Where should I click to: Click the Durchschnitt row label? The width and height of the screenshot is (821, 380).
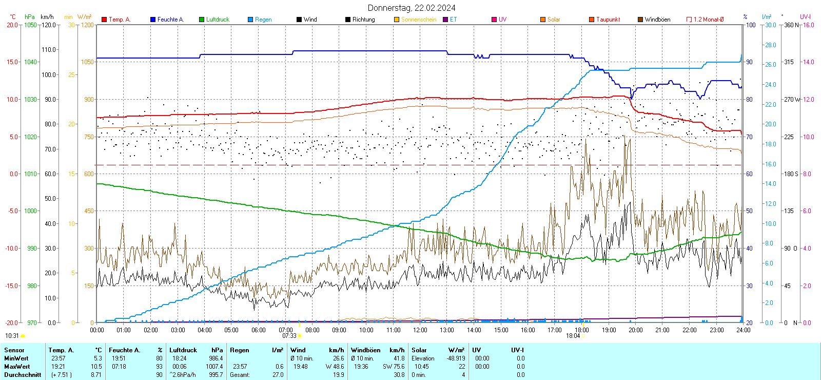(x=23, y=375)
